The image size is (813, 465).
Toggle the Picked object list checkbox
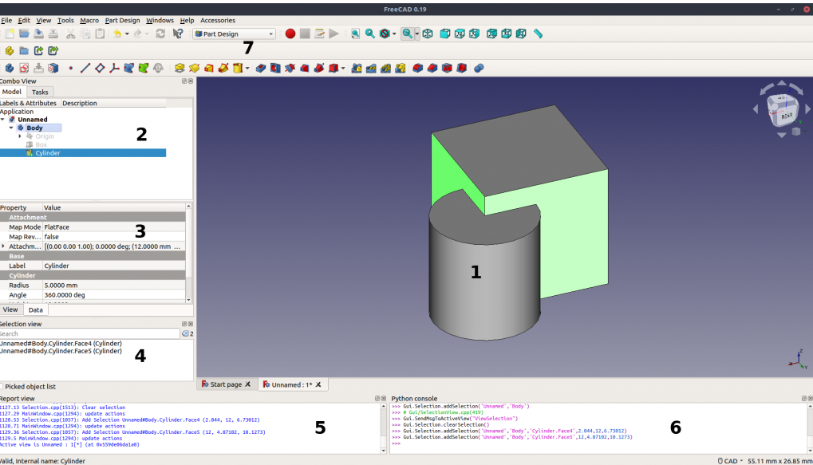click(1, 387)
